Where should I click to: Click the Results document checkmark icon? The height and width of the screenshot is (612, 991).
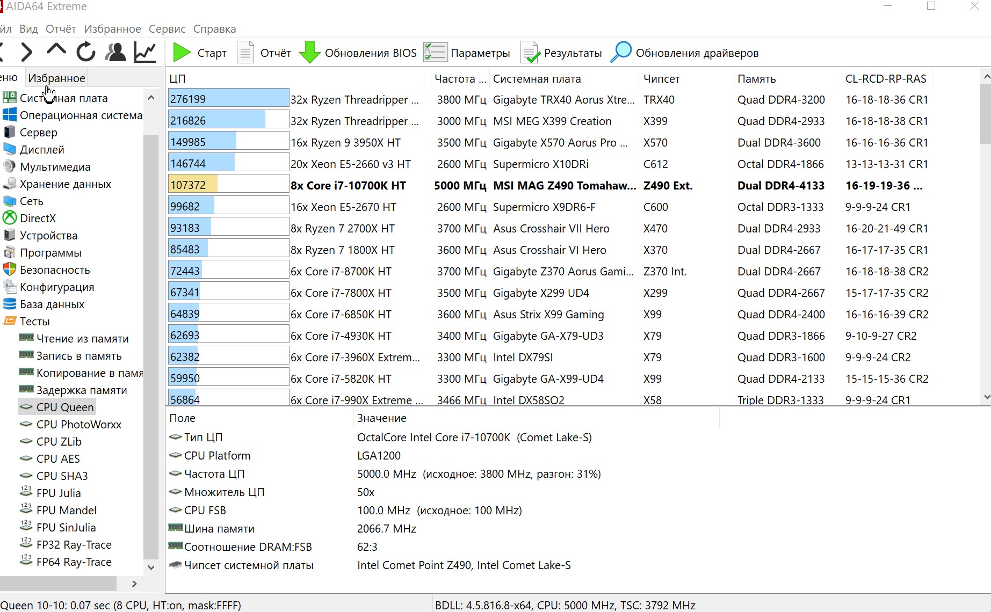tap(530, 53)
